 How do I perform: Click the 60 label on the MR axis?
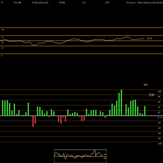159,102
